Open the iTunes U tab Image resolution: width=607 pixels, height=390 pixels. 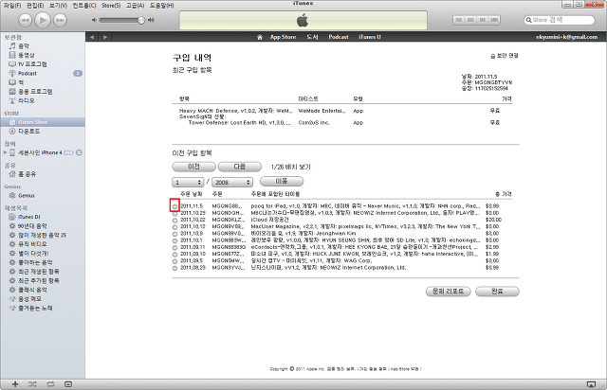(370, 37)
